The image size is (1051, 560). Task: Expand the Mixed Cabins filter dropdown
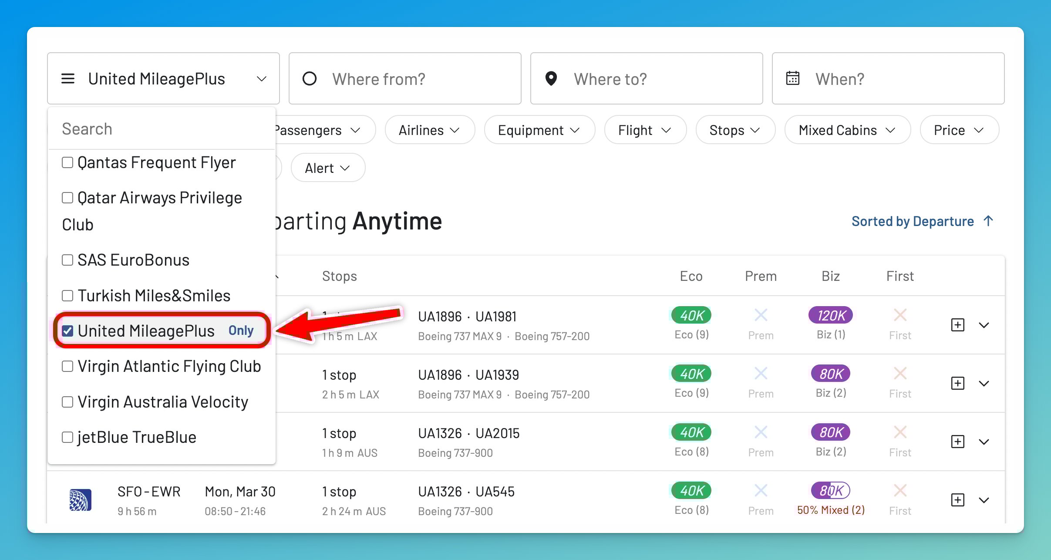pos(847,130)
